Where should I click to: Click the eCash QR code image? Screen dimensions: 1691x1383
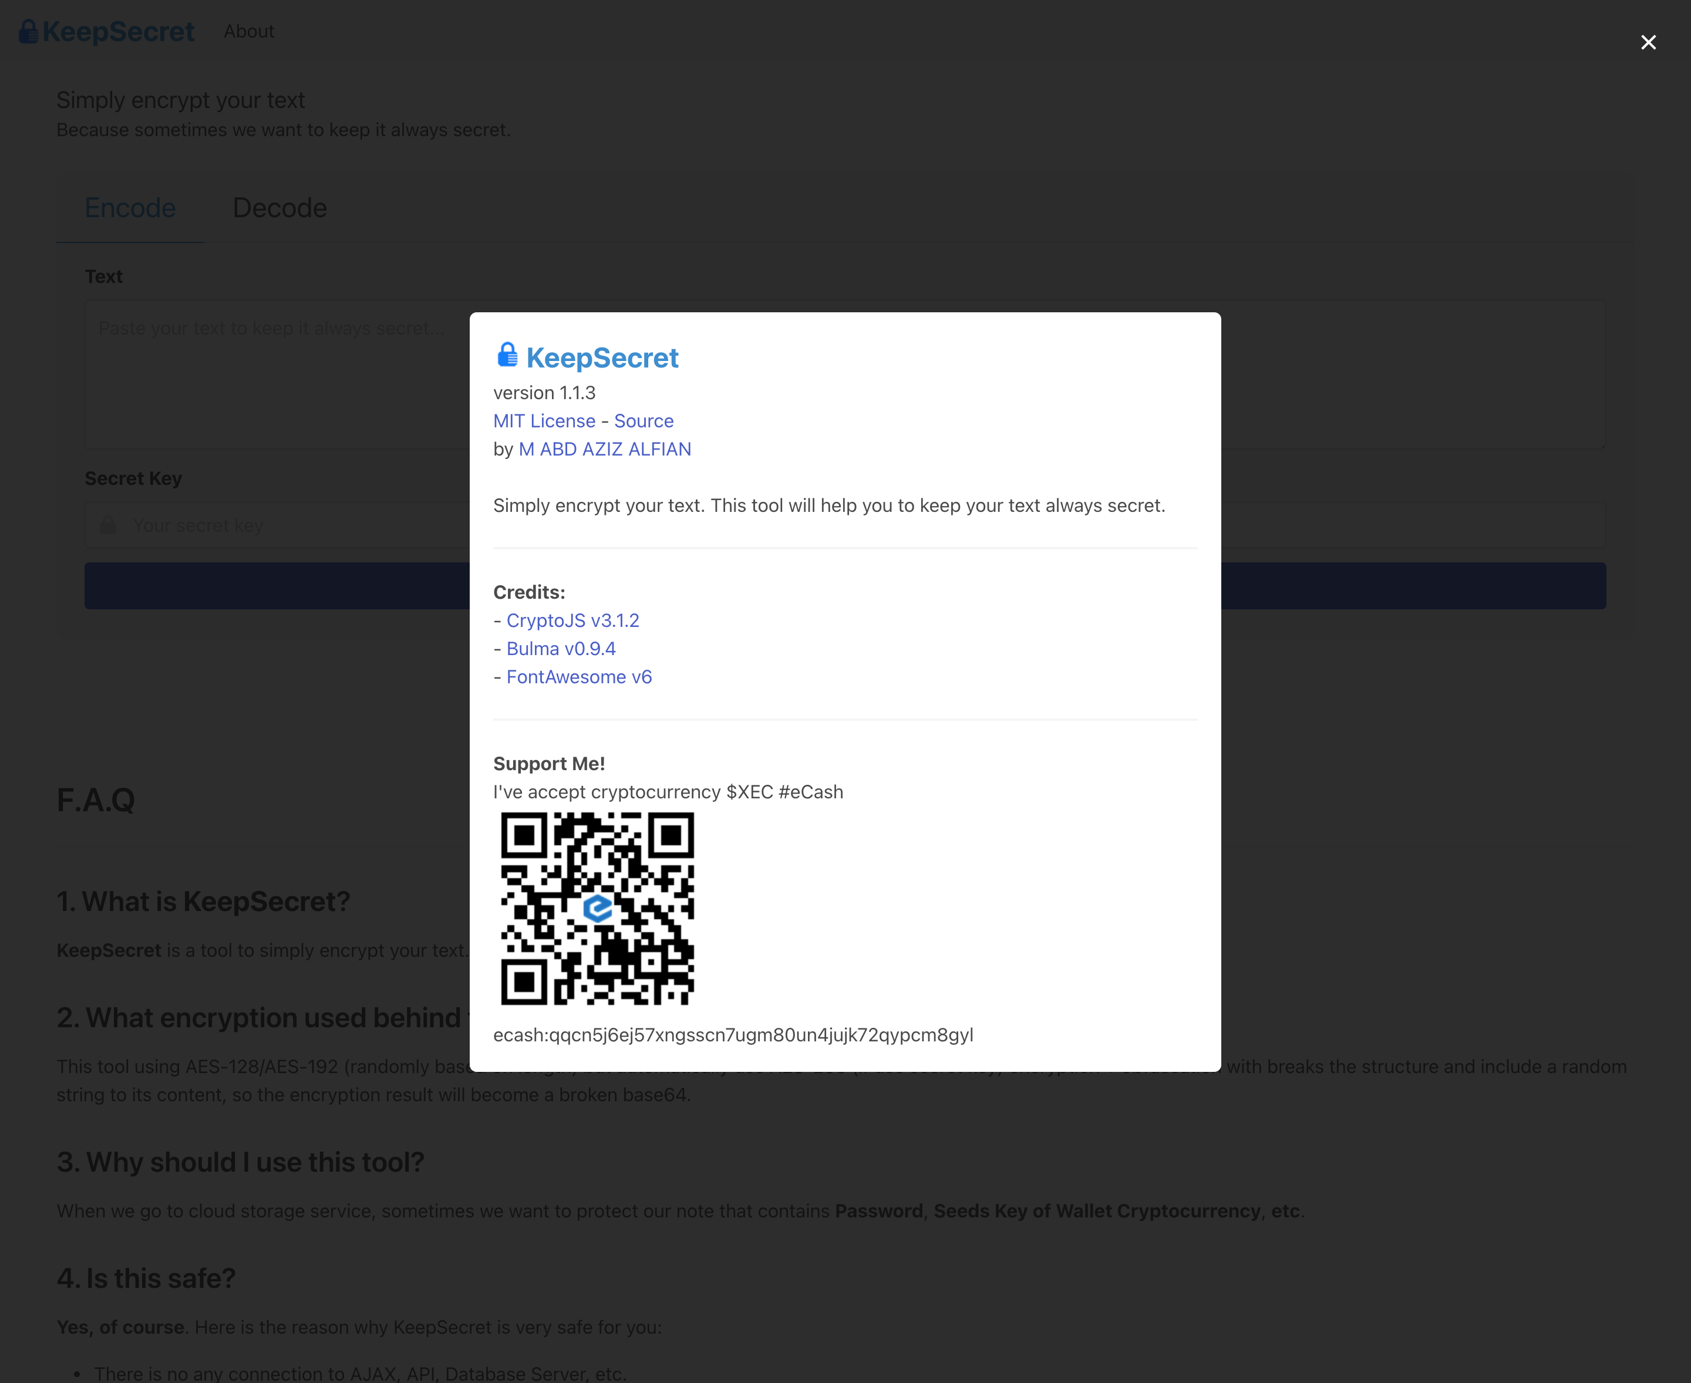pyautogui.click(x=597, y=908)
